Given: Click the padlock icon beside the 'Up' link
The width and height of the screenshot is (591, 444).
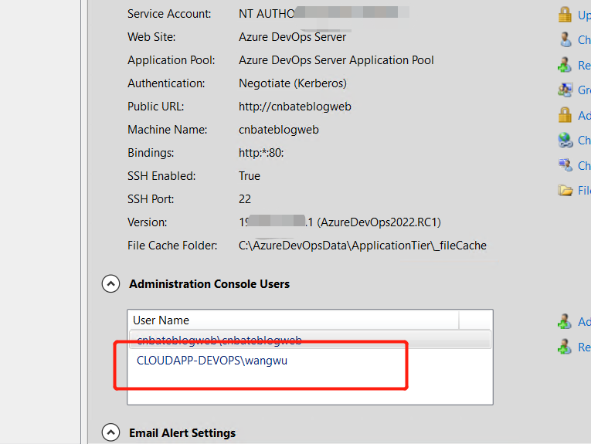Looking at the screenshot, I should pyautogui.click(x=565, y=15).
